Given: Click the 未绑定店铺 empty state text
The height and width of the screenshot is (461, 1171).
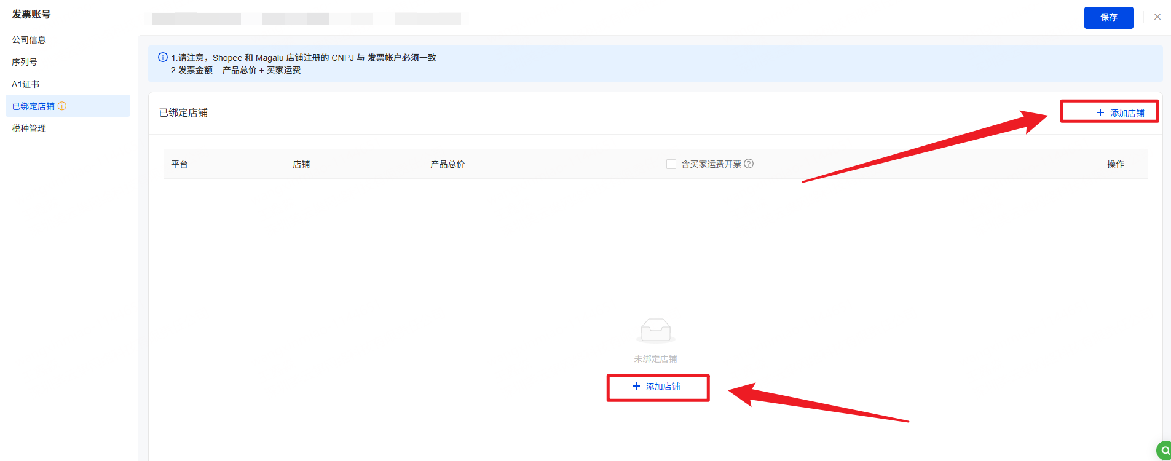Looking at the screenshot, I should (655, 359).
